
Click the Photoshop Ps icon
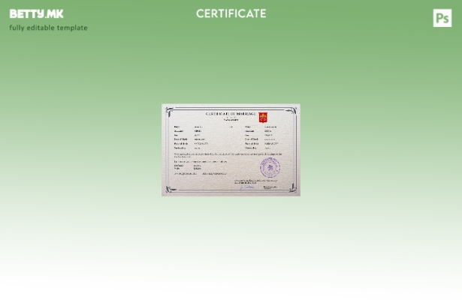click(442, 18)
